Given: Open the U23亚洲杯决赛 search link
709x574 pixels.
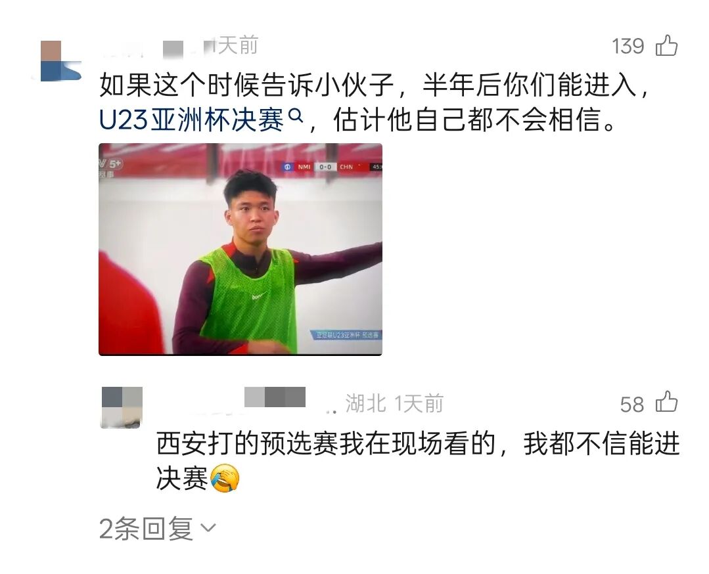Looking at the screenshot, I should pyautogui.click(x=191, y=120).
